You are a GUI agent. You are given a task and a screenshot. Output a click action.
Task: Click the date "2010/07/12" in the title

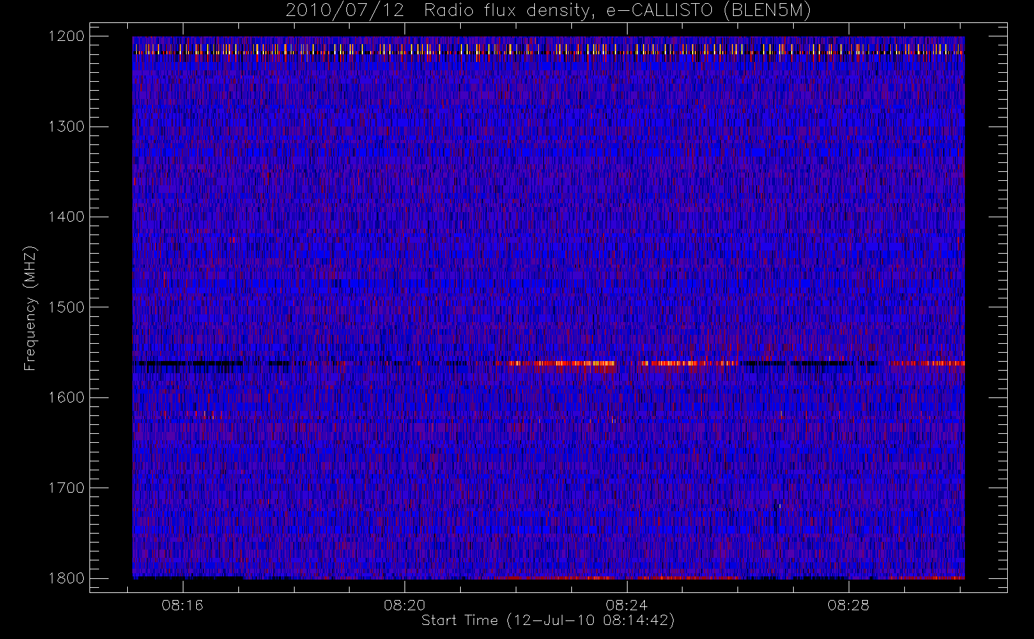345,11
